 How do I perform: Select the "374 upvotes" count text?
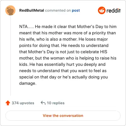point(23,103)
